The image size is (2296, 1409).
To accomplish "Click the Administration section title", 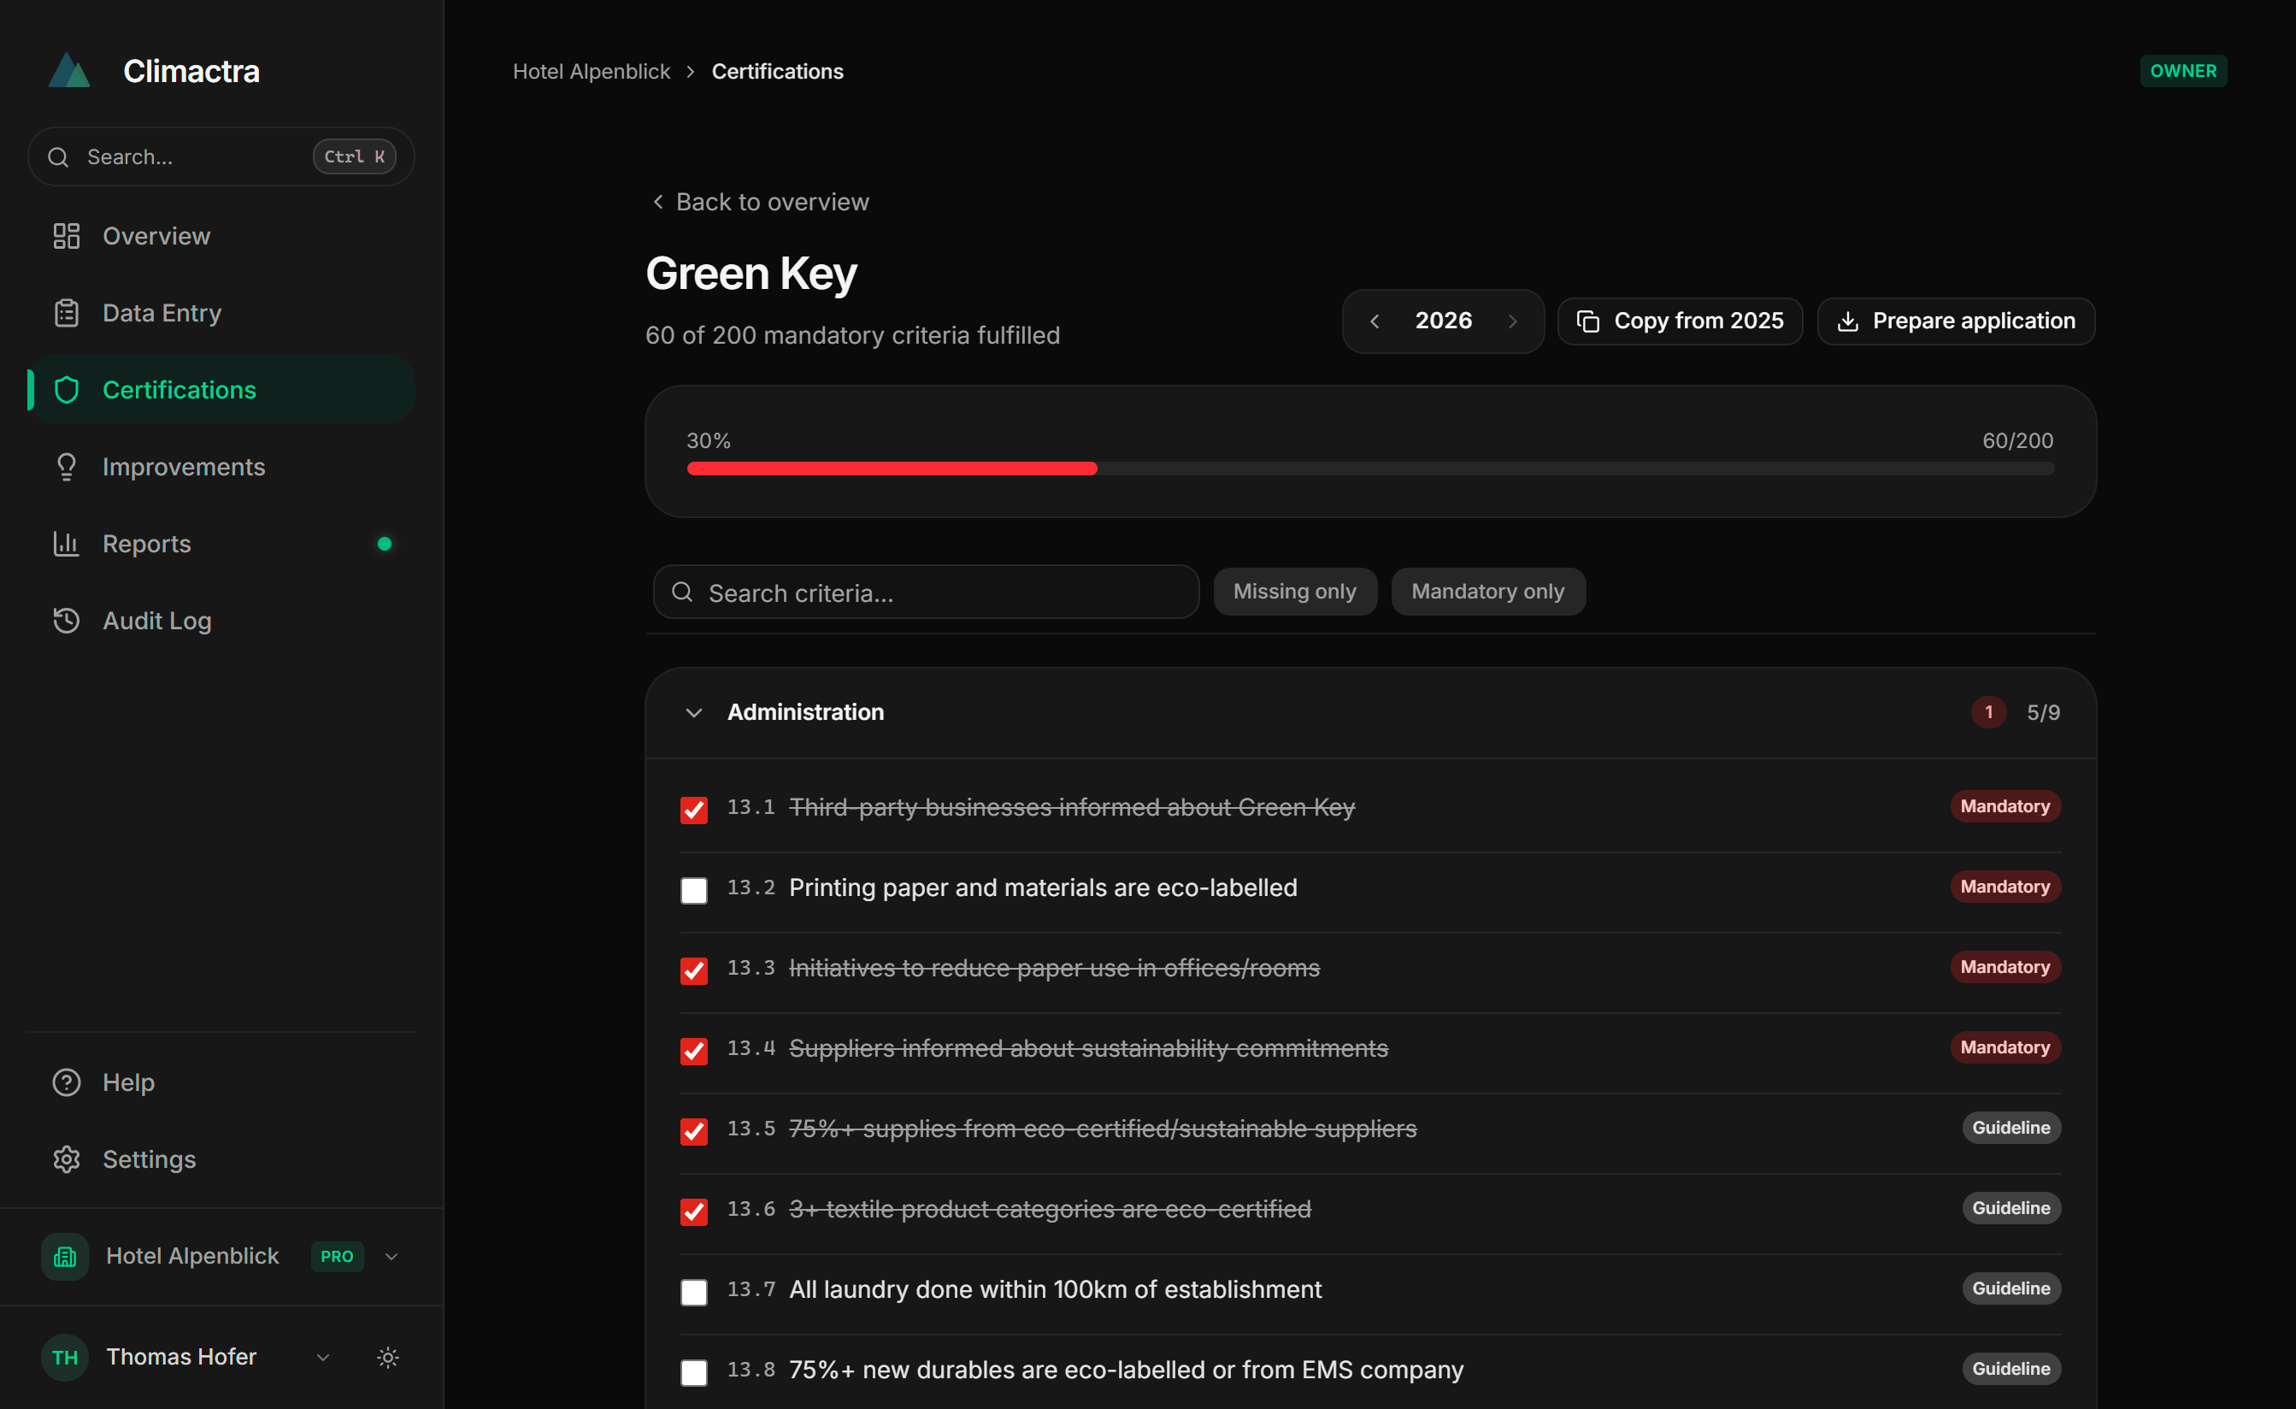I will point(805,712).
